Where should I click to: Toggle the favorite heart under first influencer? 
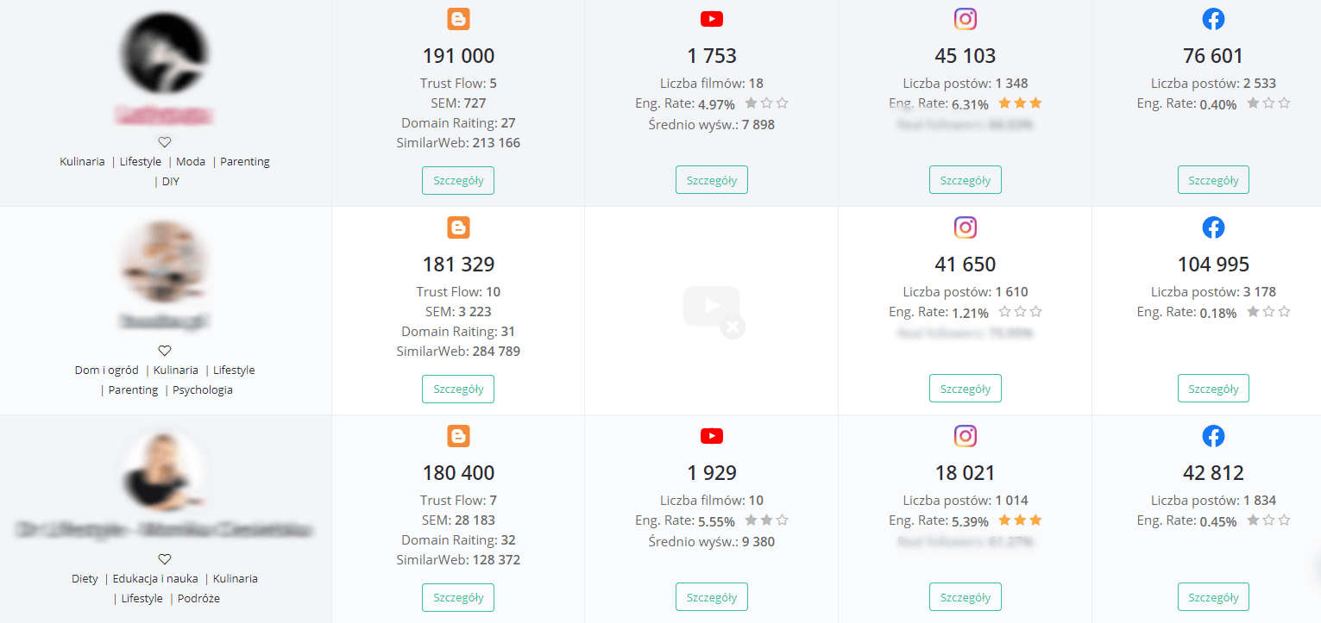tap(165, 142)
